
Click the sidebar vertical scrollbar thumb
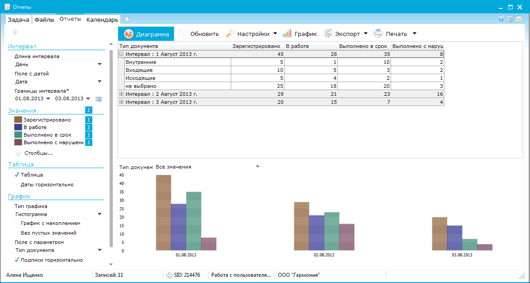click(x=111, y=149)
